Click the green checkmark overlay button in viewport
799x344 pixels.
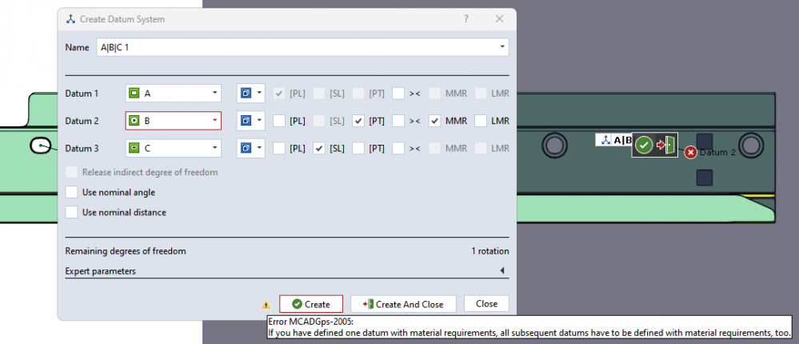(644, 146)
